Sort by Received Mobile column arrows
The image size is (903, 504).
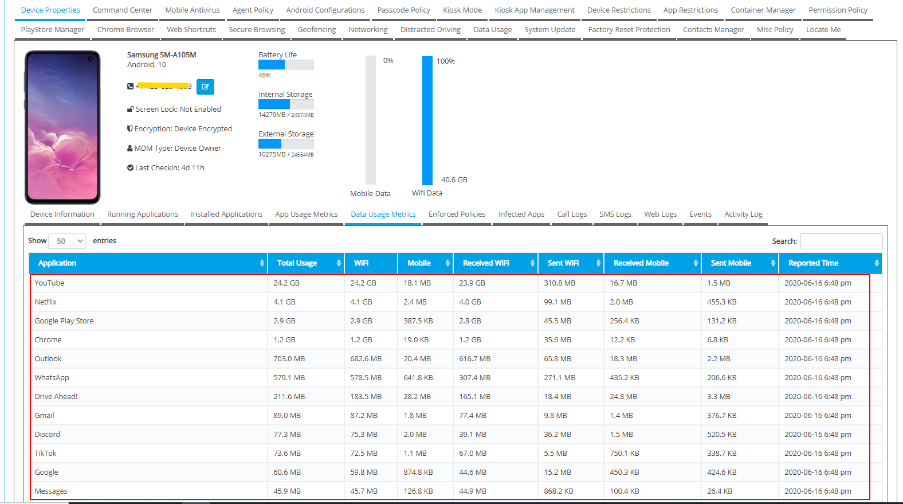tap(696, 263)
